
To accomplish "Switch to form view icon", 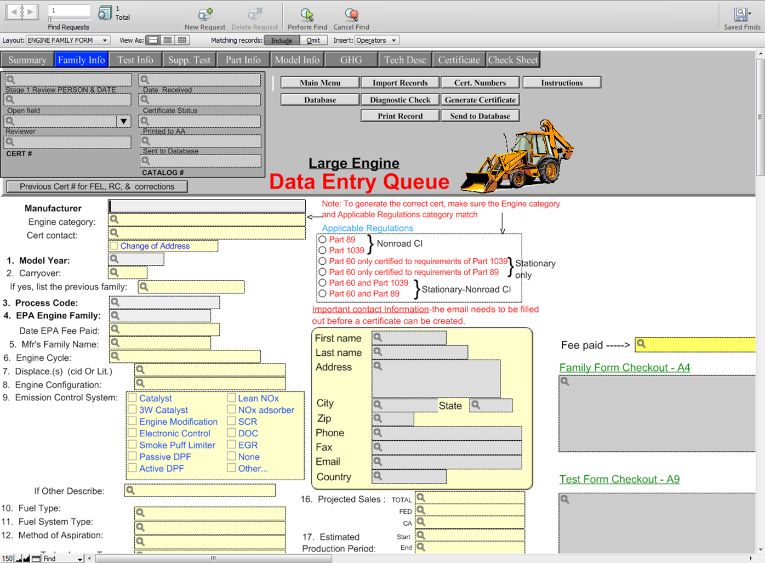I will click(x=153, y=40).
